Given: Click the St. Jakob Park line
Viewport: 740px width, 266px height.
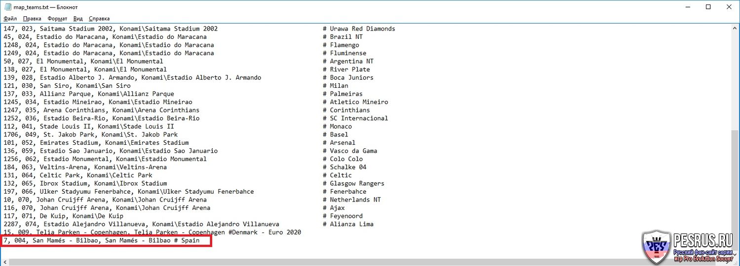Looking at the screenshot, I should [x=176, y=134].
